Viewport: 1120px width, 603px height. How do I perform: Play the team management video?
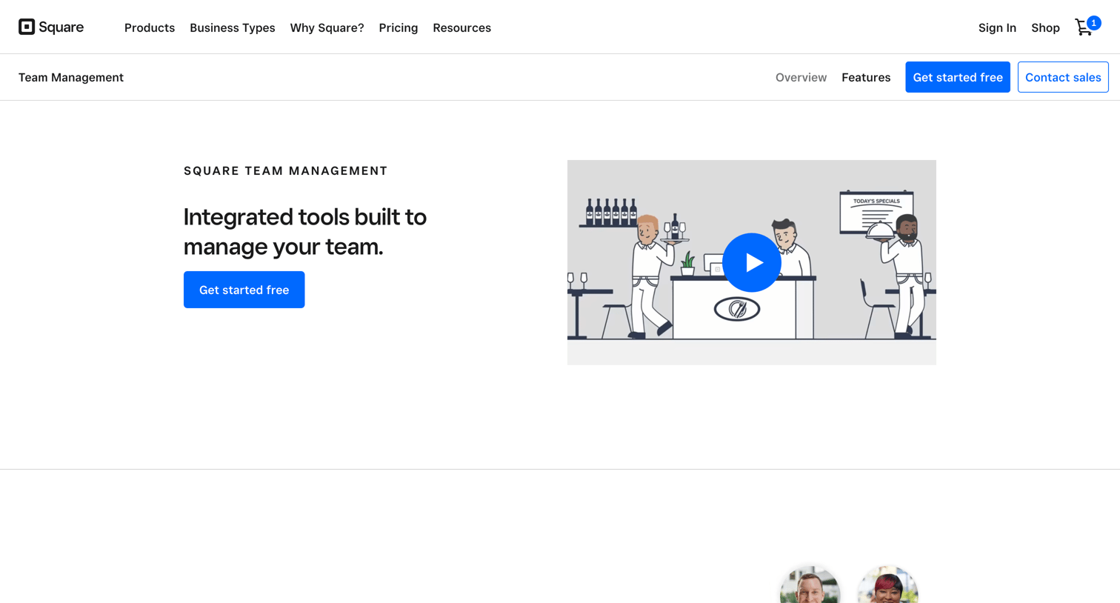tap(751, 262)
